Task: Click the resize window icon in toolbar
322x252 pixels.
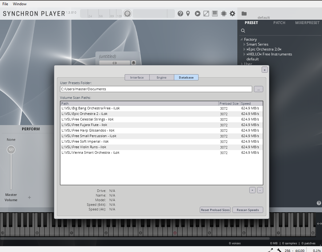Action: click(206, 14)
